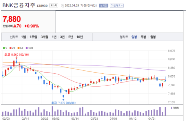This screenshot has width=186, height=121.
Task: Click the 실시간 button
Action: pyautogui.click(x=104, y=5)
